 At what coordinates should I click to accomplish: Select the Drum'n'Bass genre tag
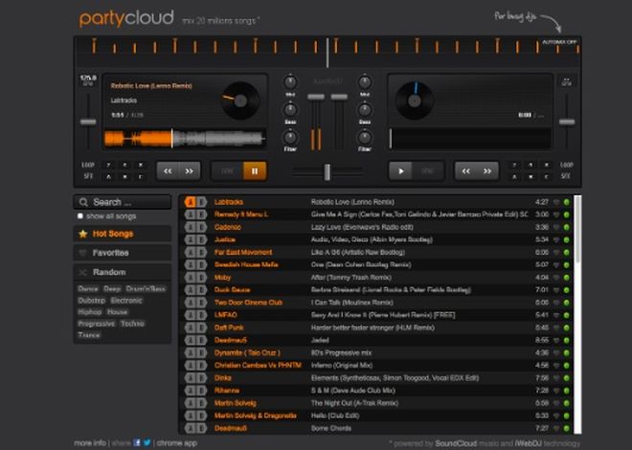coord(146,289)
